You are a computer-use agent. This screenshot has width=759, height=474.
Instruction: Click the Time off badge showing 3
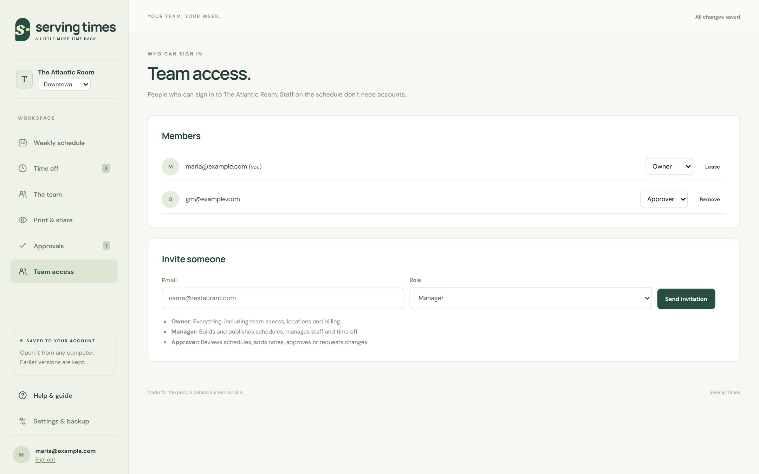pos(106,168)
